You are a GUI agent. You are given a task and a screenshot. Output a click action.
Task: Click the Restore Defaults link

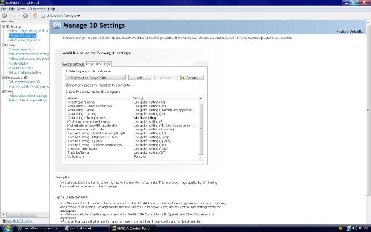(350, 32)
